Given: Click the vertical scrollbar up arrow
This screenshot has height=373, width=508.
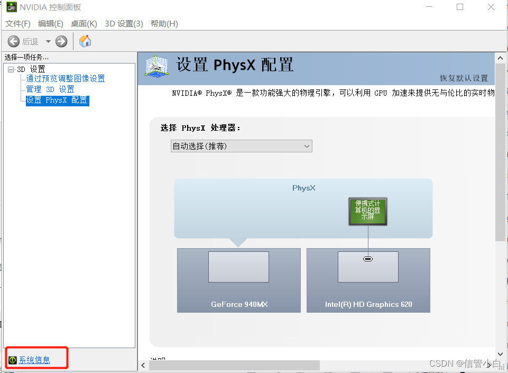Looking at the screenshot, I should [x=500, y=58].
